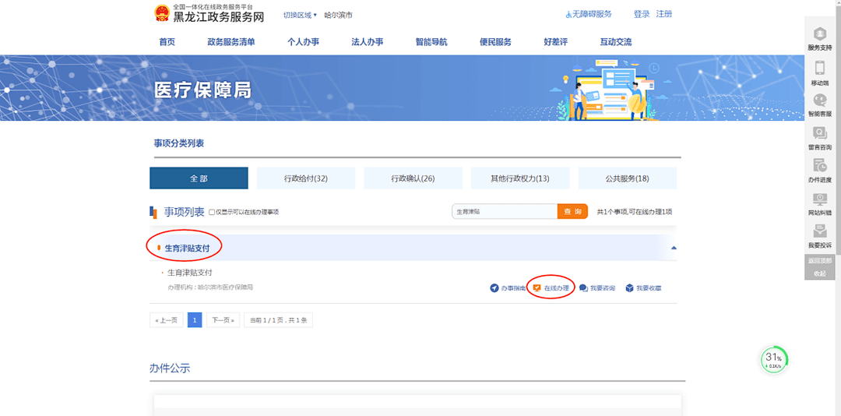This screenshot has height=416, width=841.
Task: Open the 网站纠错 error report icon
Action: click(819, 199)
